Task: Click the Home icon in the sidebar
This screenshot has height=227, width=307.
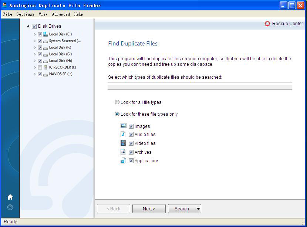Action: click(10, 197)
